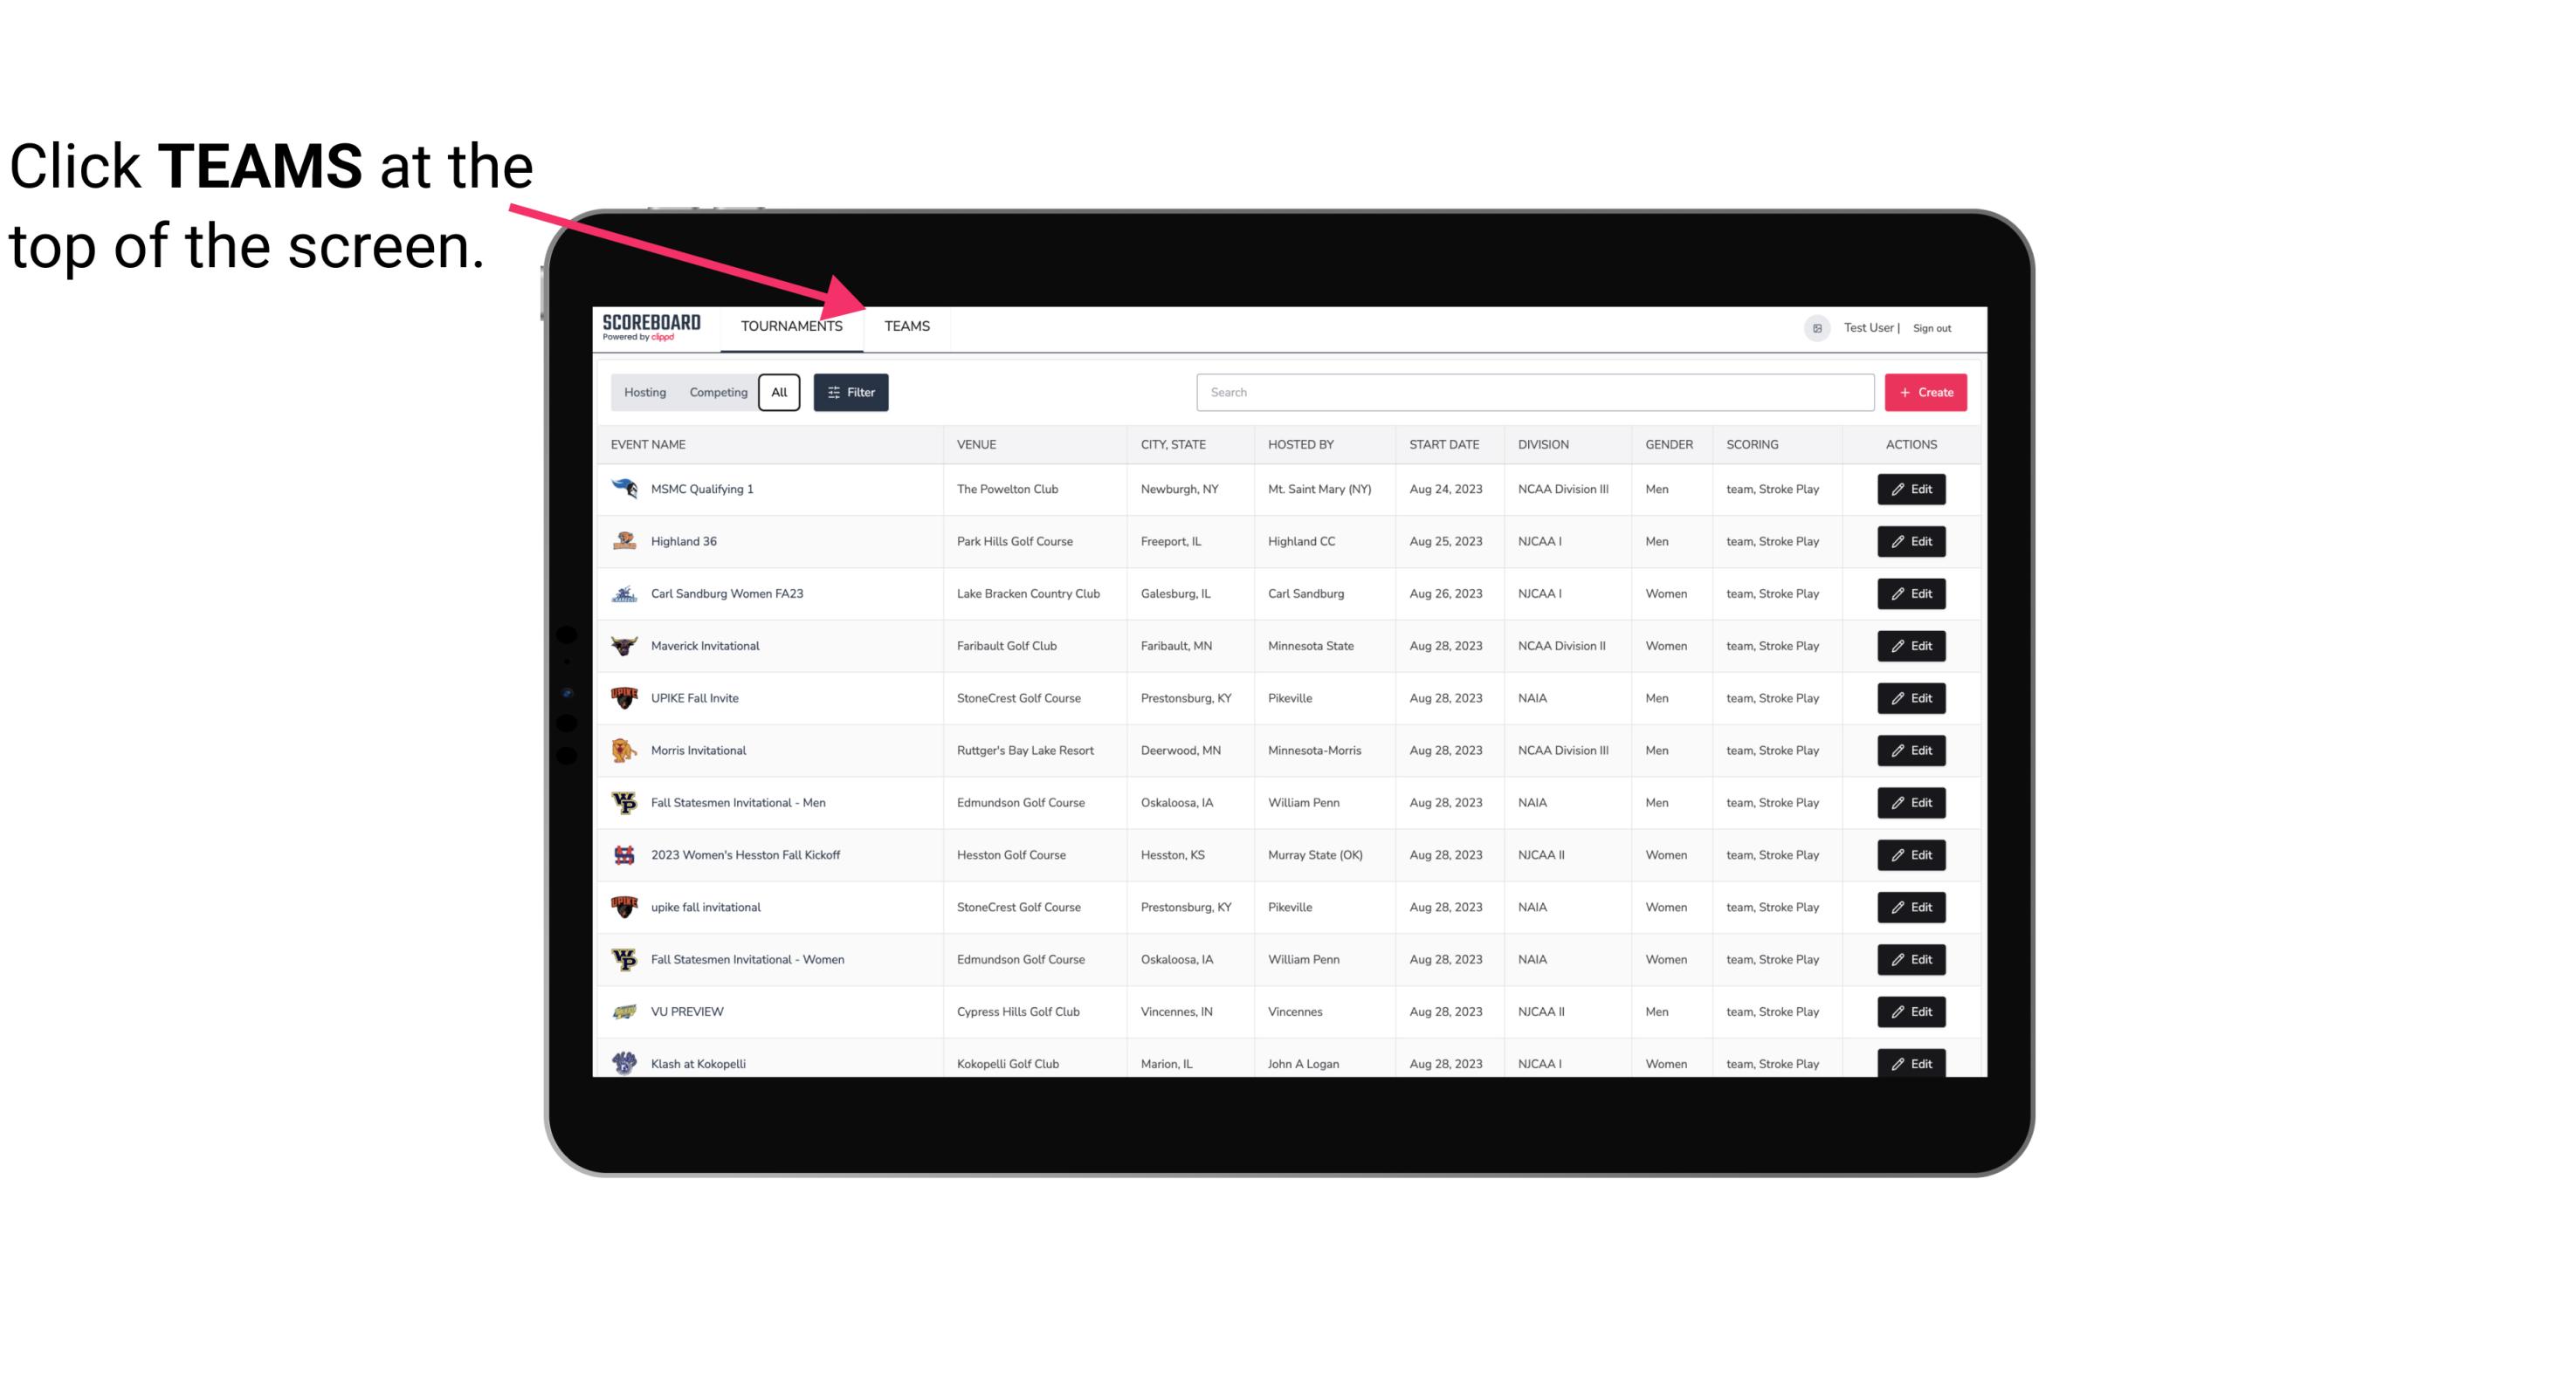Open the Filter dropdown options
Viewport: 2576px width, 1385px height.
pyautogui.click(x=850, y=393)
